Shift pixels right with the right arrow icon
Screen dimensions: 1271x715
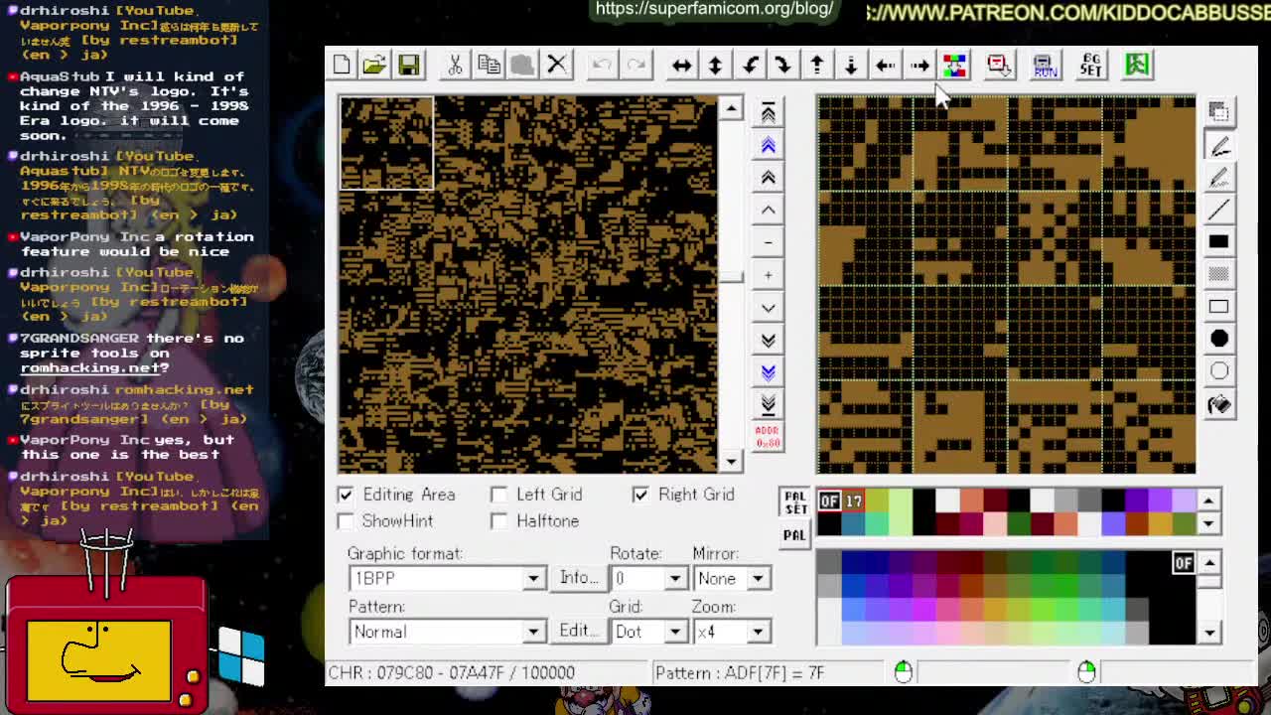(x=919, y=66)
